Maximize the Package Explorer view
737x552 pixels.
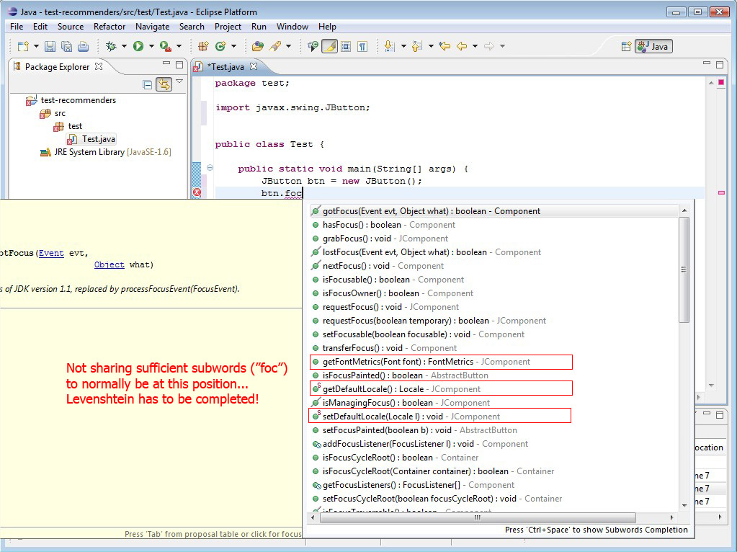pyautogui.click(x=179, y=64)
